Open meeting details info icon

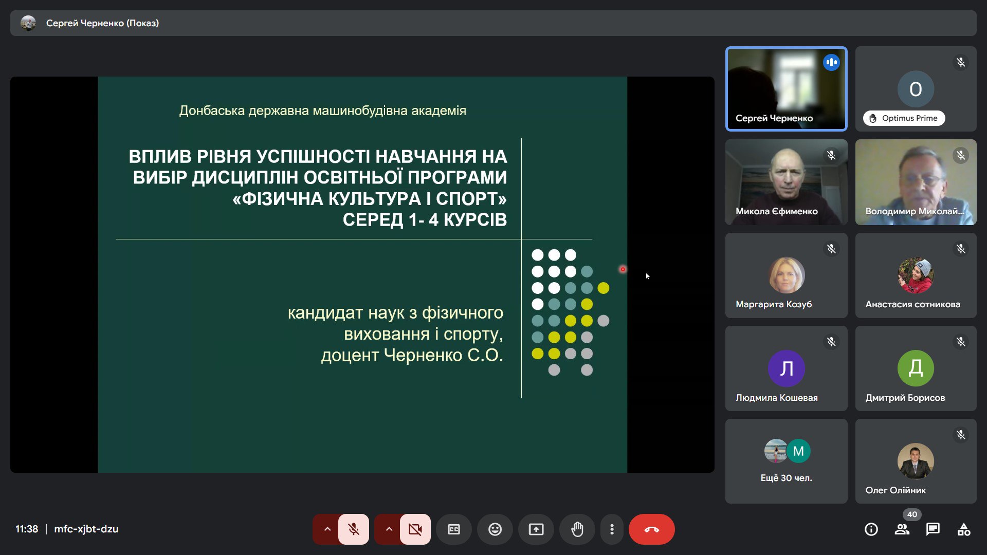(x=871, y=529)
